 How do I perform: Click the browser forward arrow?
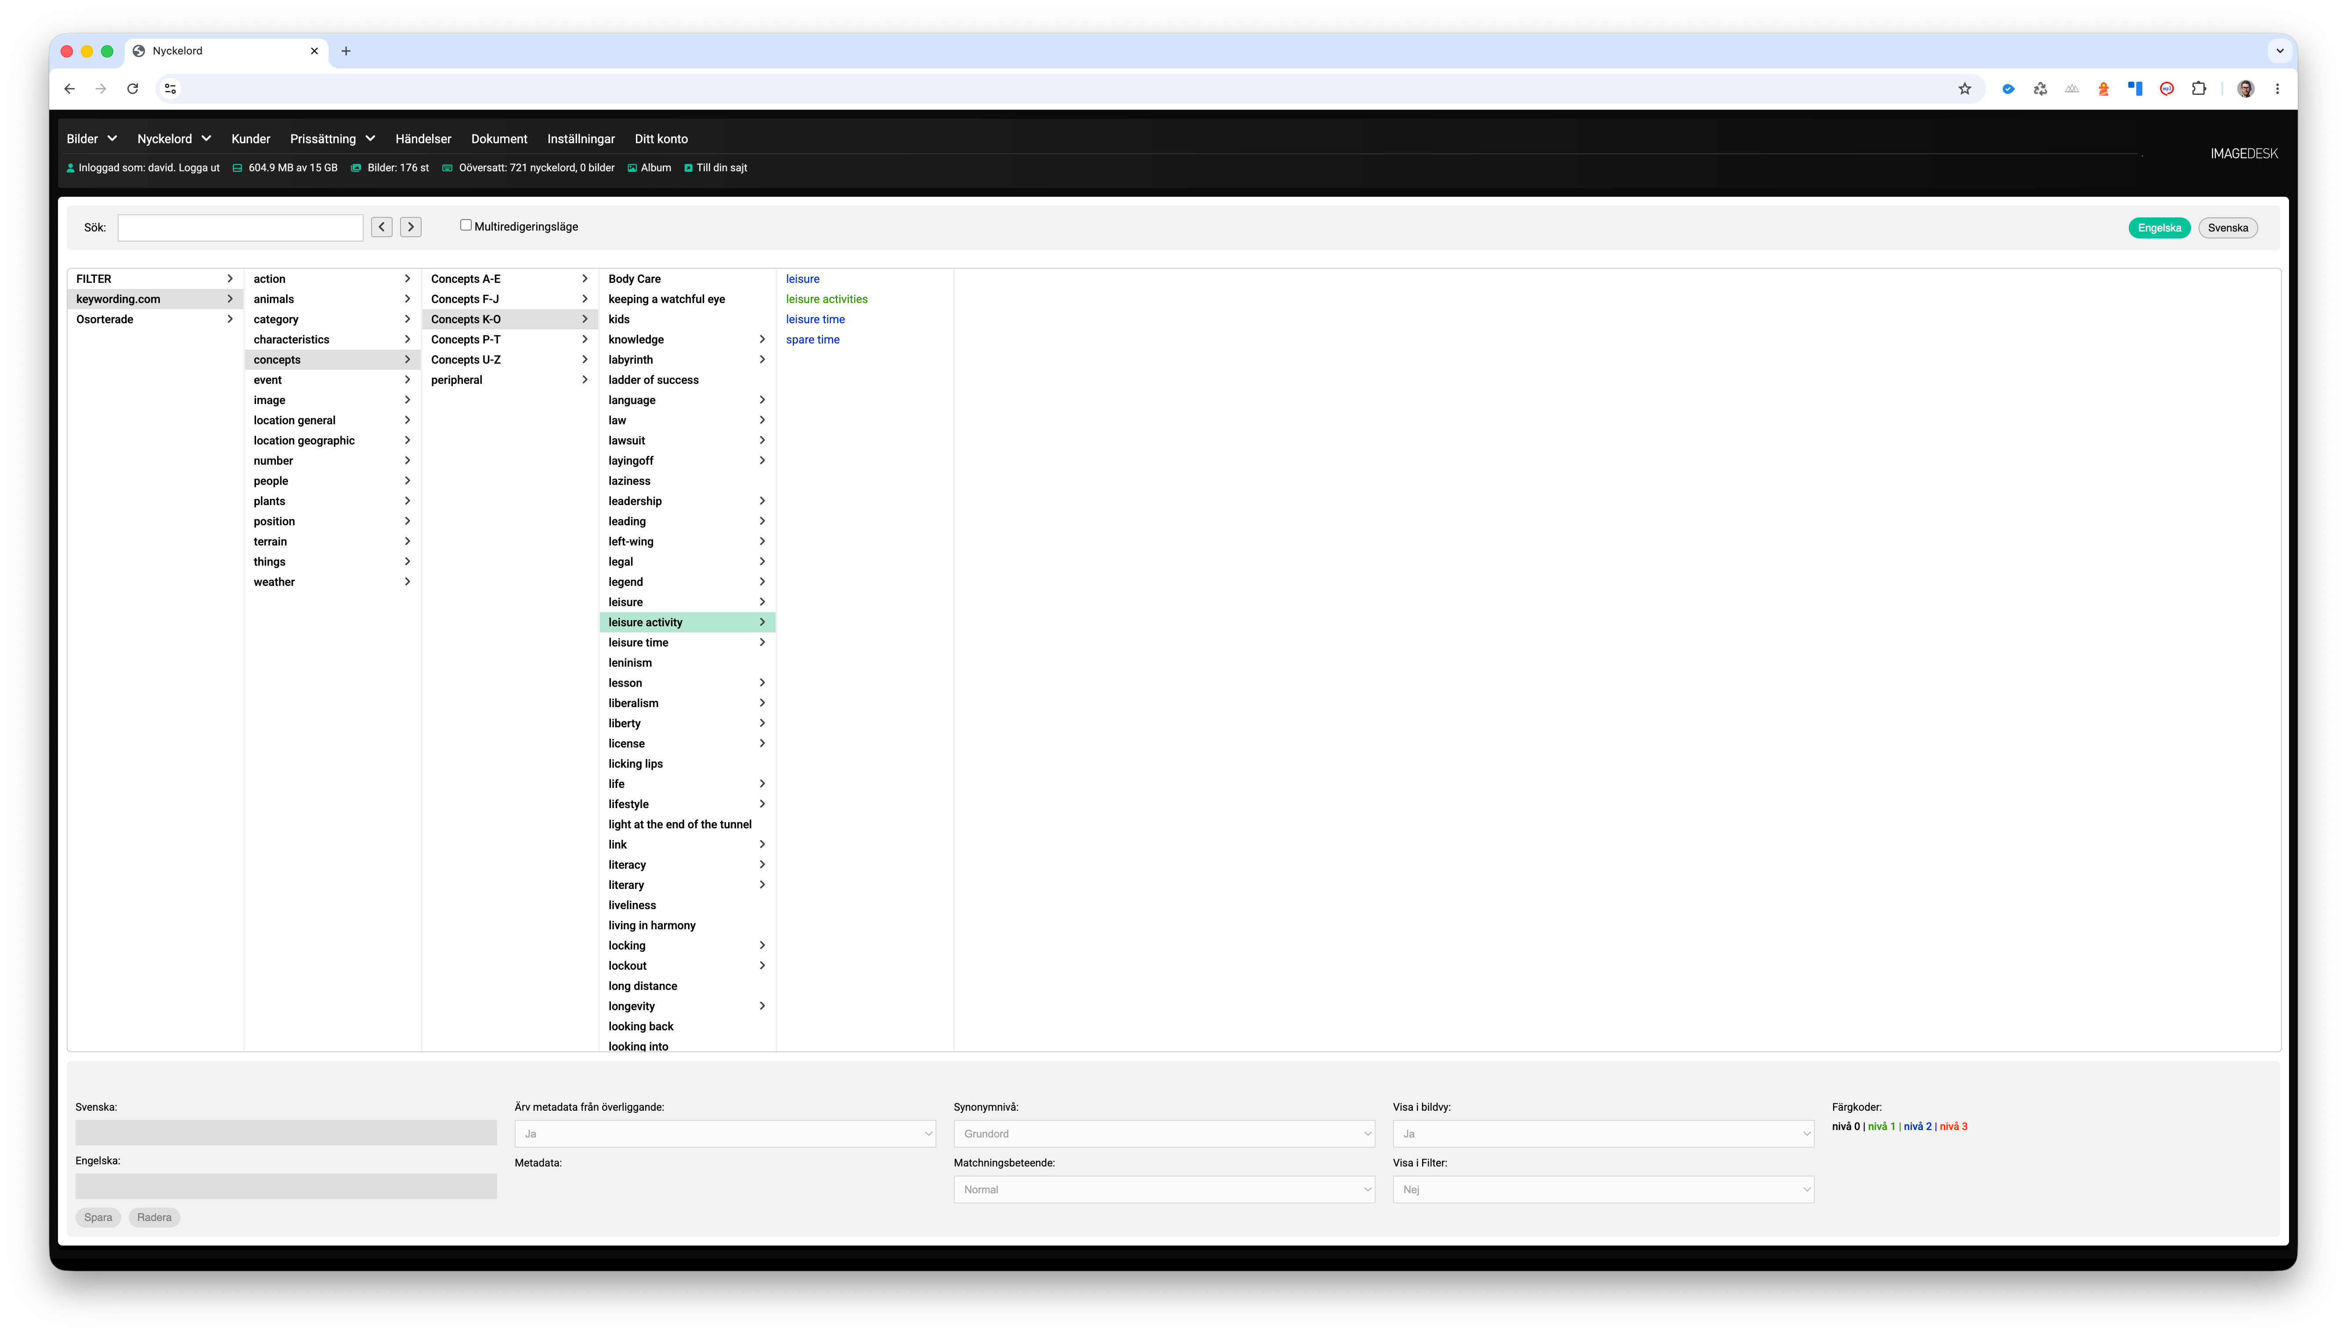pyautogui.click(x=101, y=89)
